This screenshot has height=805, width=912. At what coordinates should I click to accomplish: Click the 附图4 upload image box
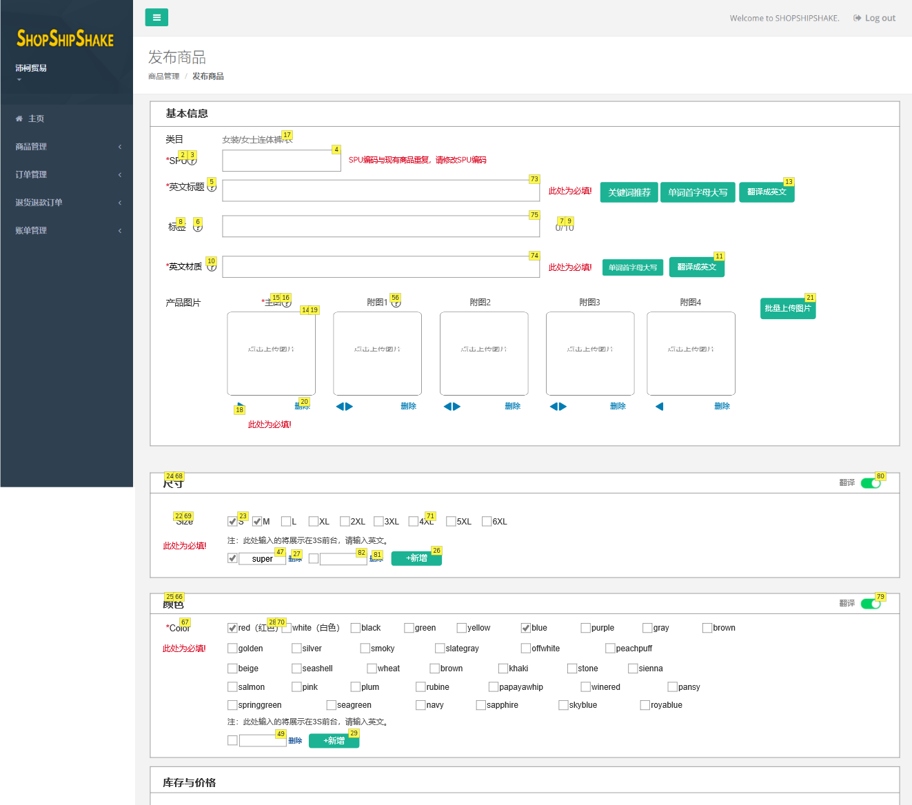point(691,354)
